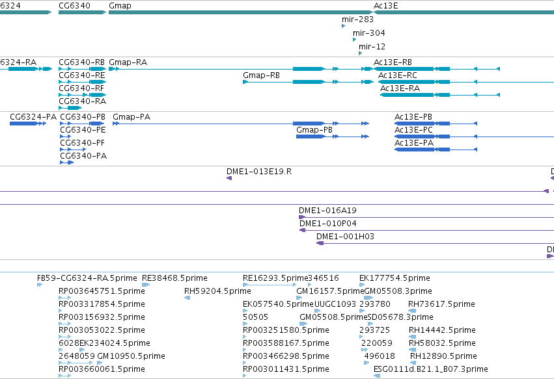This screenshot has width=554, height=379.
Task: Click the DME1-010P04 purple arrow glyph
Action: (x=303, y=230)
